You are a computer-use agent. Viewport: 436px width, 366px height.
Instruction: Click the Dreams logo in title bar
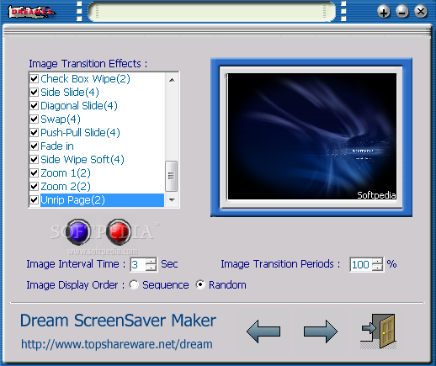[31, 12]
